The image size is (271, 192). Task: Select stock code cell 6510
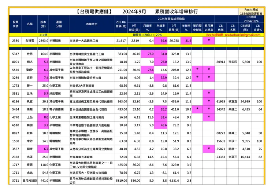15,125
